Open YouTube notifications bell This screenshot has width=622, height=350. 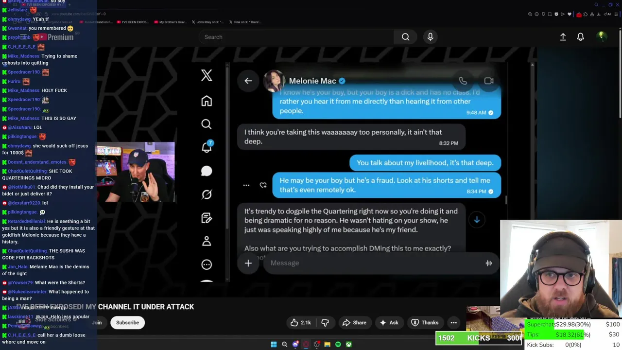(x=580, y=37)
